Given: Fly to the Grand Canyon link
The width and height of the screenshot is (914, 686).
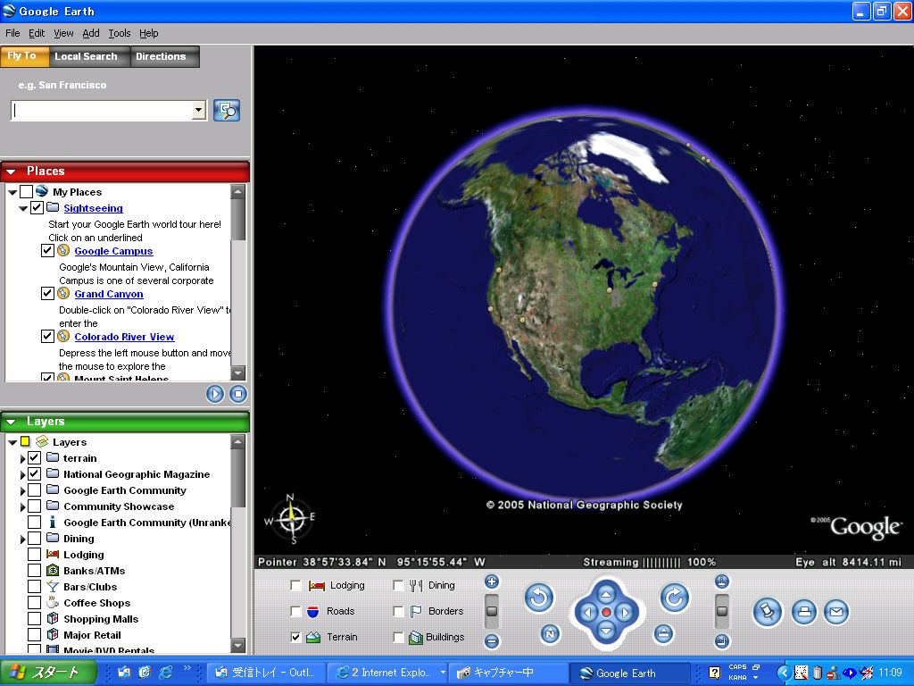Looking at the screenshot, I should click(x=108, y=294).
